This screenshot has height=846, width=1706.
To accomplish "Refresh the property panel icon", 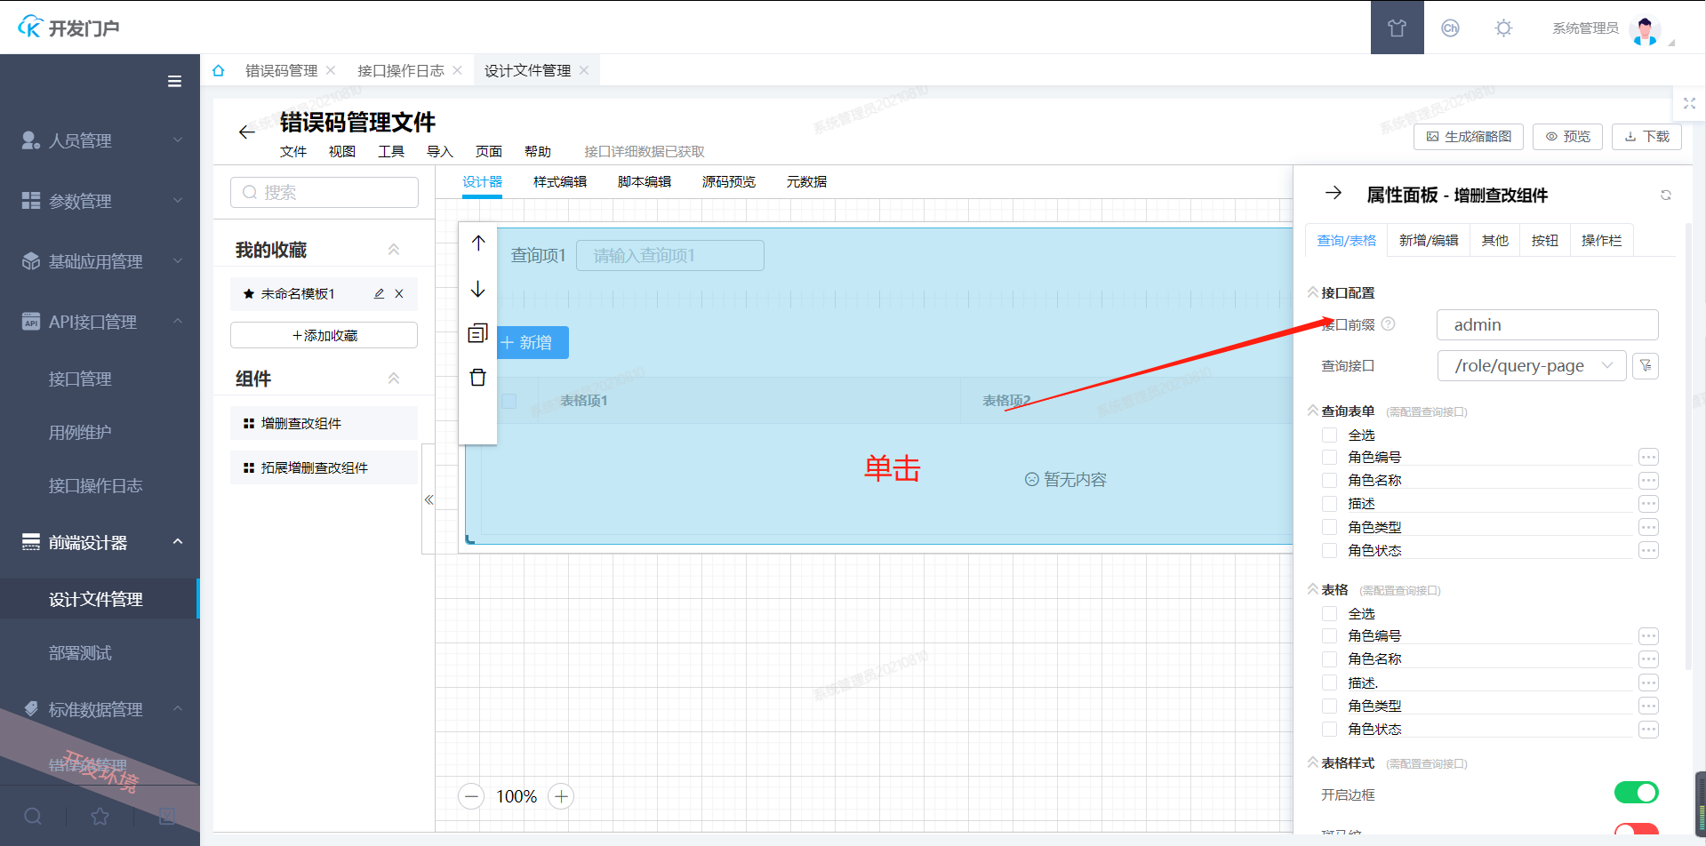I will [1666, 195].
